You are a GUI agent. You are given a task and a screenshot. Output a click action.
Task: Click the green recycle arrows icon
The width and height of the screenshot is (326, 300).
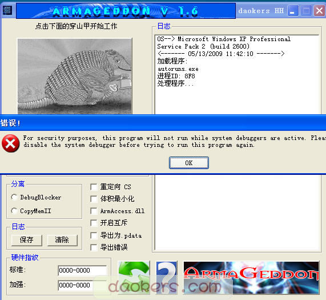coord(134,278)
